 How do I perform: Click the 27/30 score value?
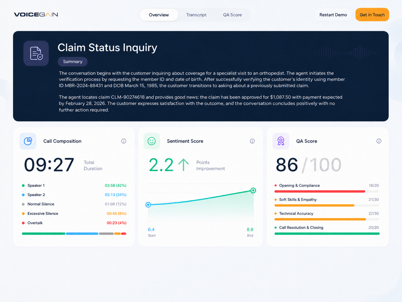(374, 214)
